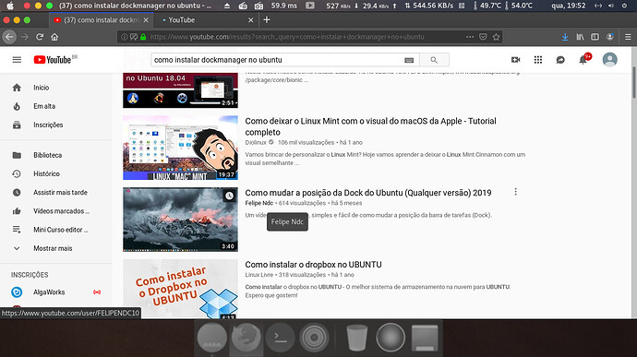Click the Firefox home button
Screen dimensions: 637x357
[x=54, y=37]
